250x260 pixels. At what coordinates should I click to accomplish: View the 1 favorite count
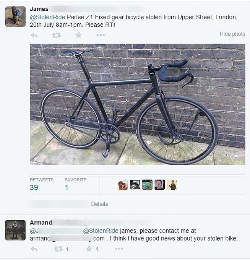(67, 187)
